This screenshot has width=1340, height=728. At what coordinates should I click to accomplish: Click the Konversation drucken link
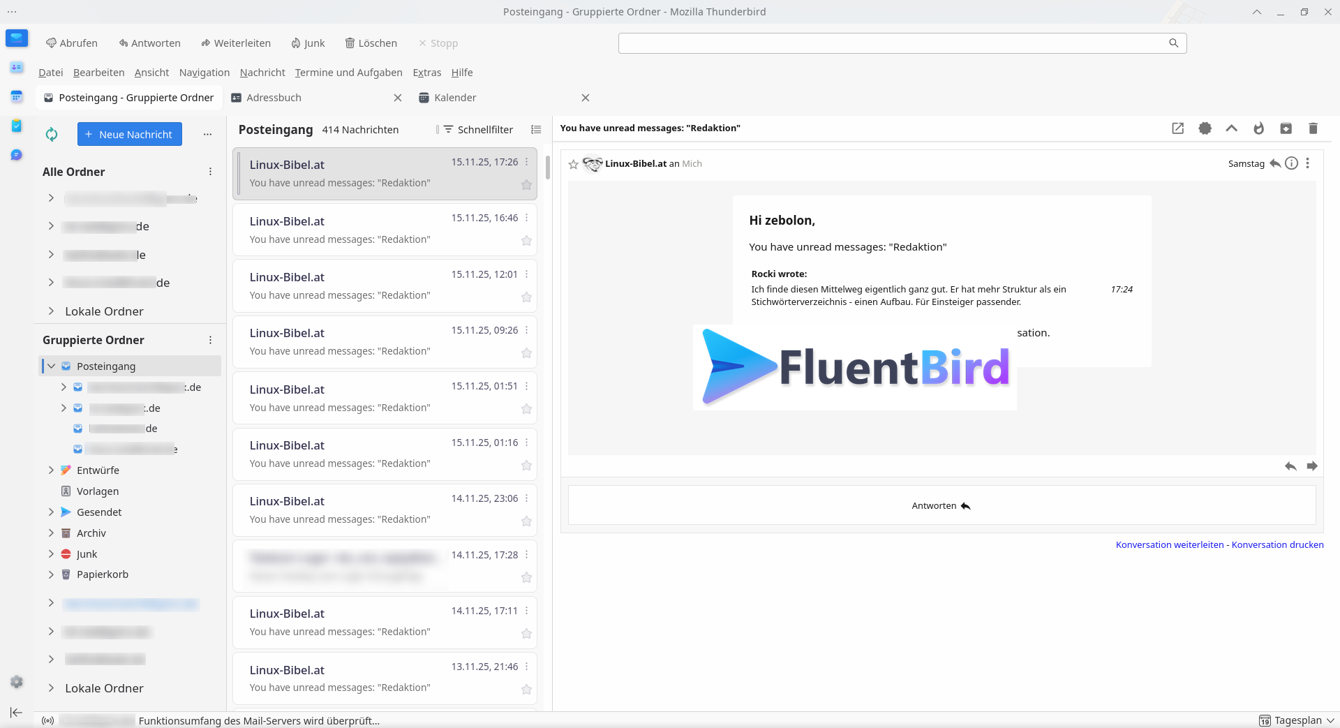(x=1277, y=545)
